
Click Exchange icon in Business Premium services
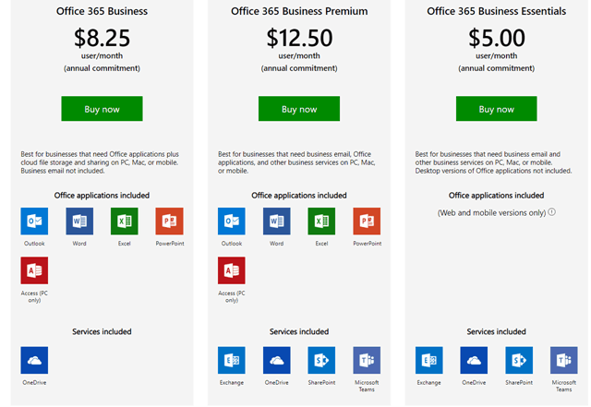[x=232, y=360]
